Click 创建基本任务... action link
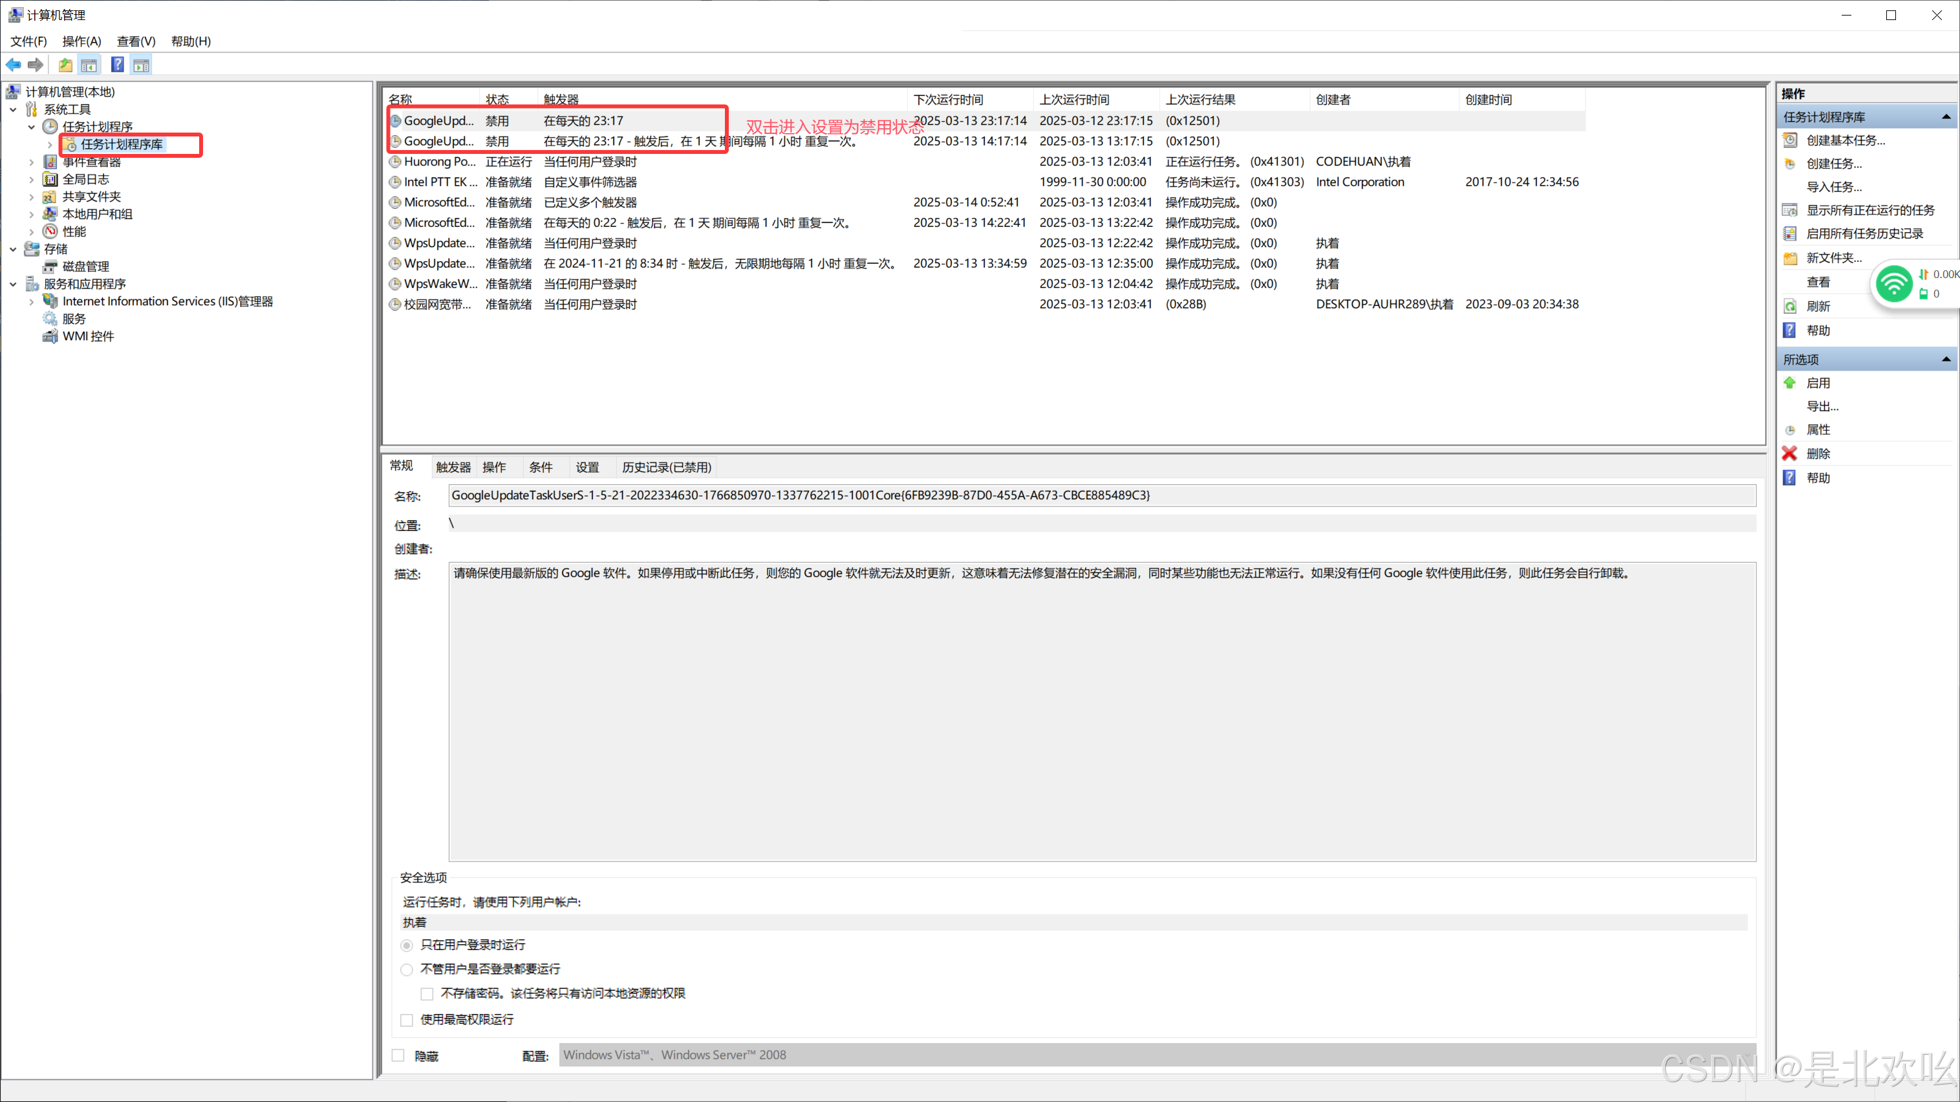Screen dimensions: 1960x1102 coord(1845,140)
